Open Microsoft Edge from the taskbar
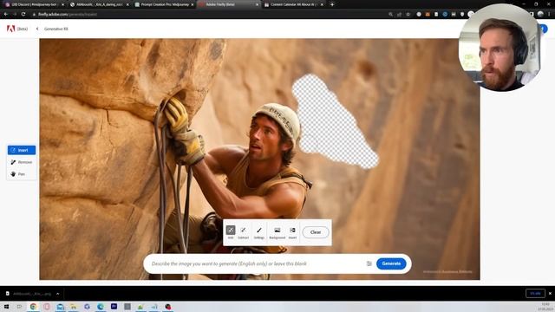Viewport: 555px width, 312px height. [x=101, y=306]
